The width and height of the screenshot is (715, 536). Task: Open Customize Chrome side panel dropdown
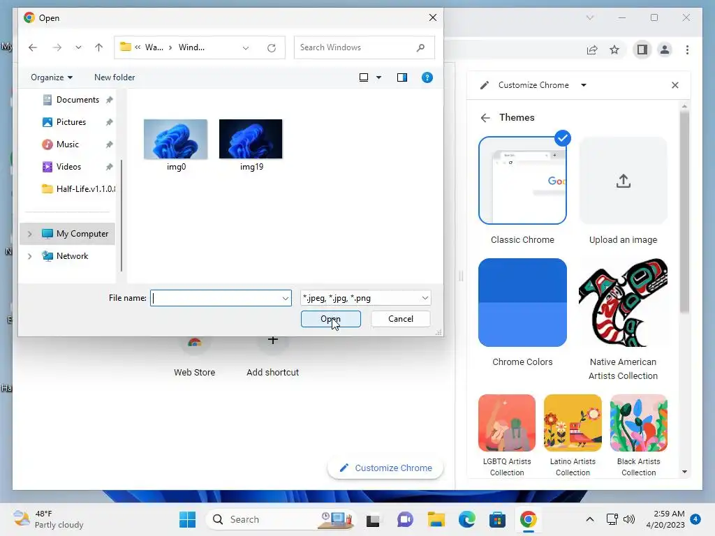(x=584, y=85)
